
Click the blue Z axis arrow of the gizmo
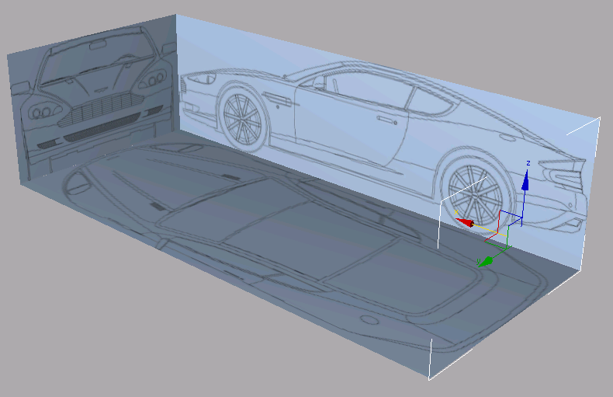click(525, 182)
